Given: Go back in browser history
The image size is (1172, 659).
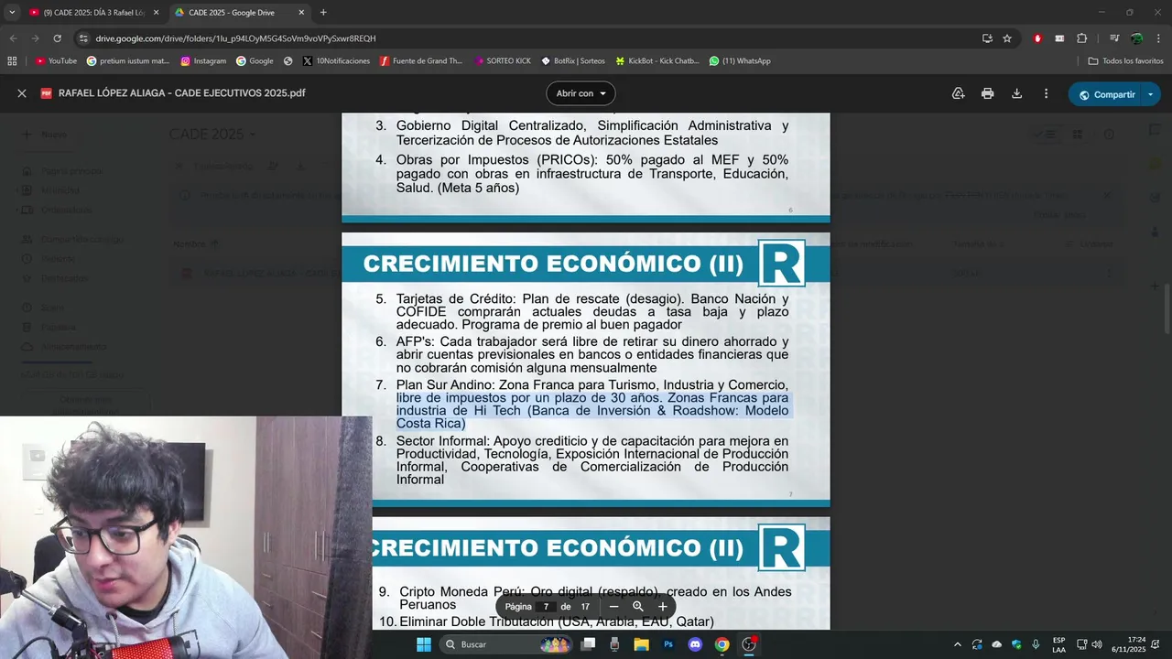Looking at the screenshot, I should tap(13, 38).
